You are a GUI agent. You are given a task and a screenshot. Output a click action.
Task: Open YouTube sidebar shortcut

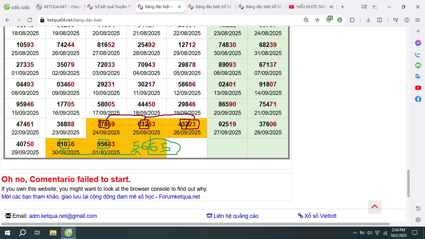tap(418, 88)
